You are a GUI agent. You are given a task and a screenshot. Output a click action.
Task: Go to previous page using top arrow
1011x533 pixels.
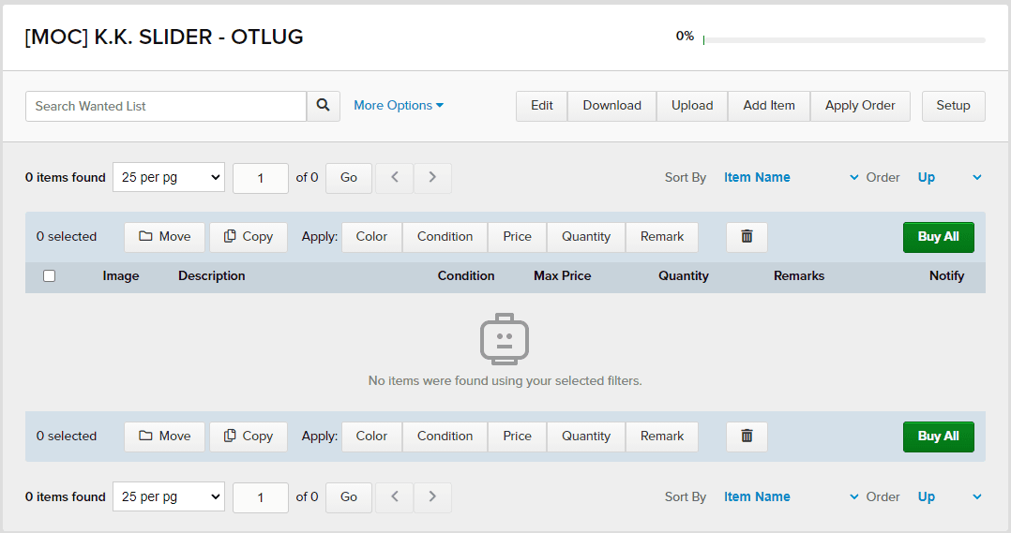point(395,178)
